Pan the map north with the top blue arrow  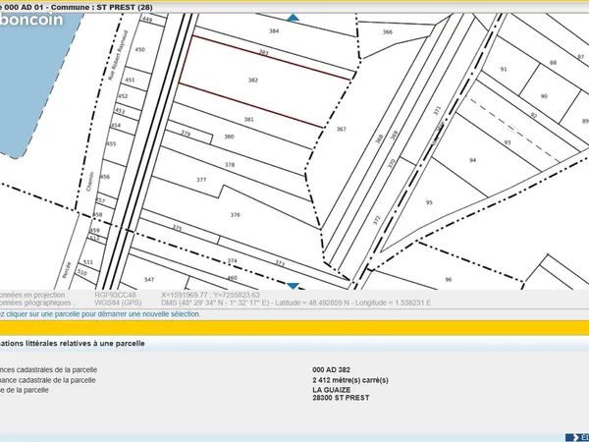pos(293,18)
